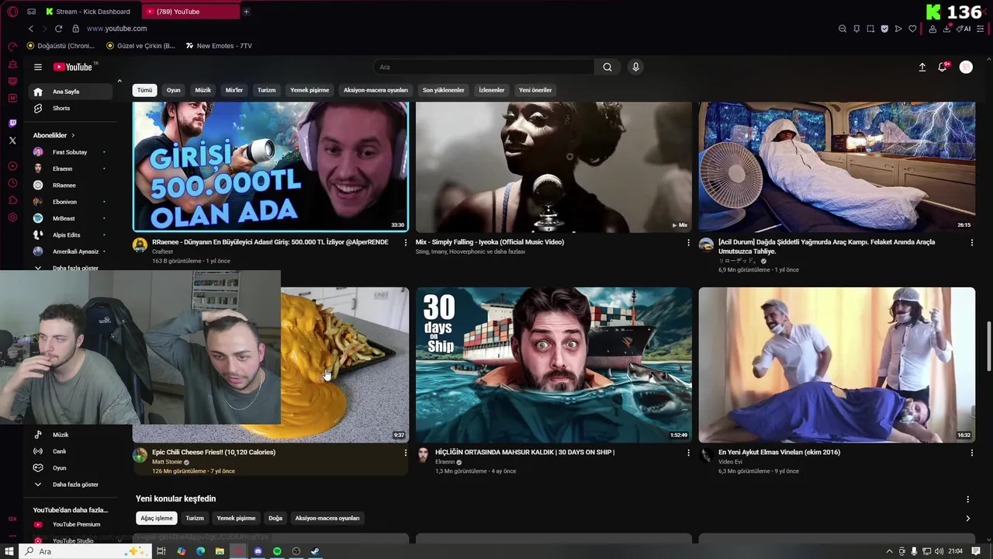Viewport: 993px width, 559px height.
Task: Go to Ana Sayfa in sidebar
Action: tap(70, 92)
